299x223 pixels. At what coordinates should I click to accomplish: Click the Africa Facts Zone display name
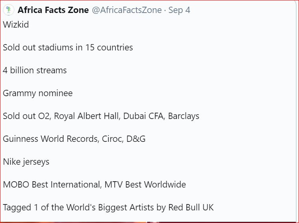[x=53, y=10]
